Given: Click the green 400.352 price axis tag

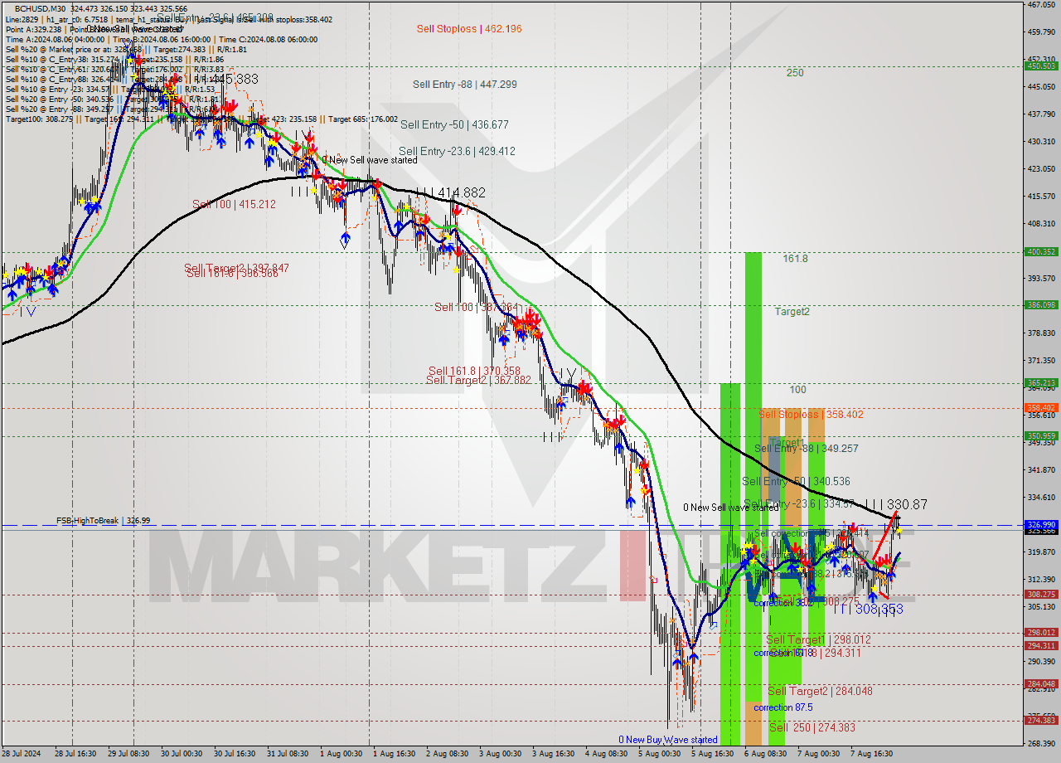Looking at the screenshot, I should [x=1041, y=252].
